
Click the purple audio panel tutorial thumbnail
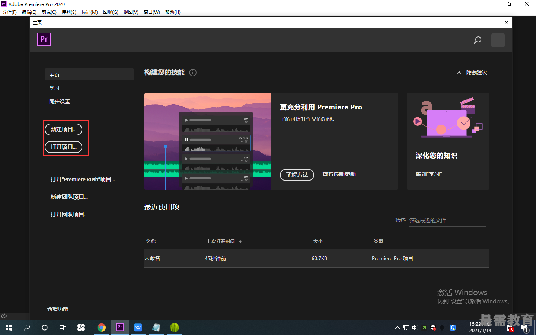[x=208, y=141]
